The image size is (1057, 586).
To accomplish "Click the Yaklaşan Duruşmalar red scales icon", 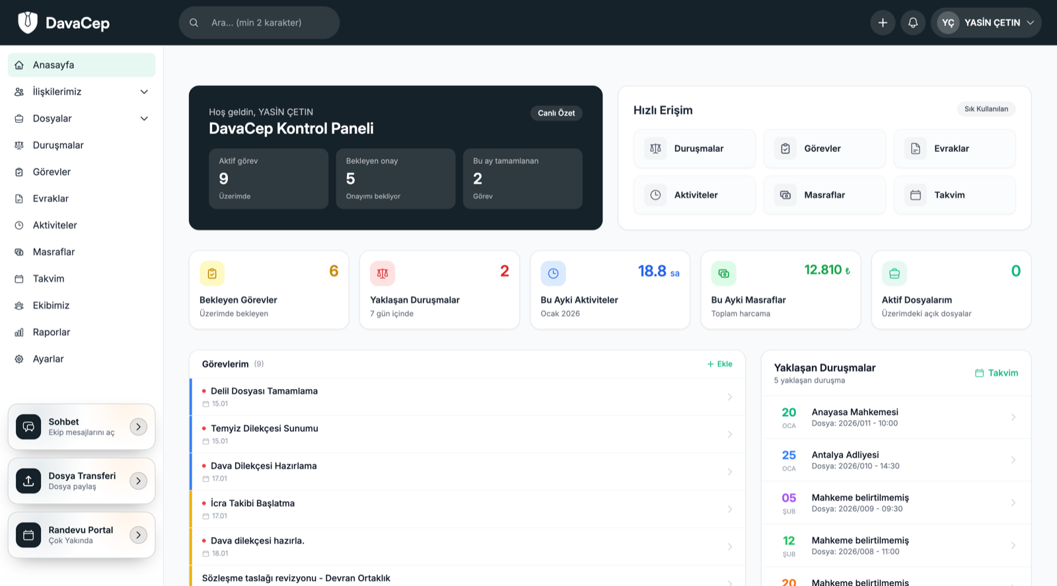I will point(383,274).
